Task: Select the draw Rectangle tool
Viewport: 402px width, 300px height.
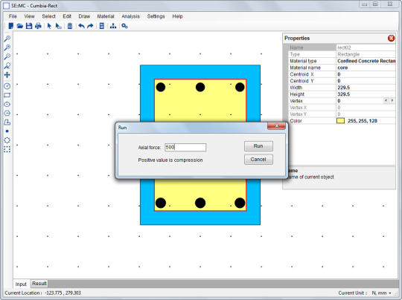Action: [7, 95]
